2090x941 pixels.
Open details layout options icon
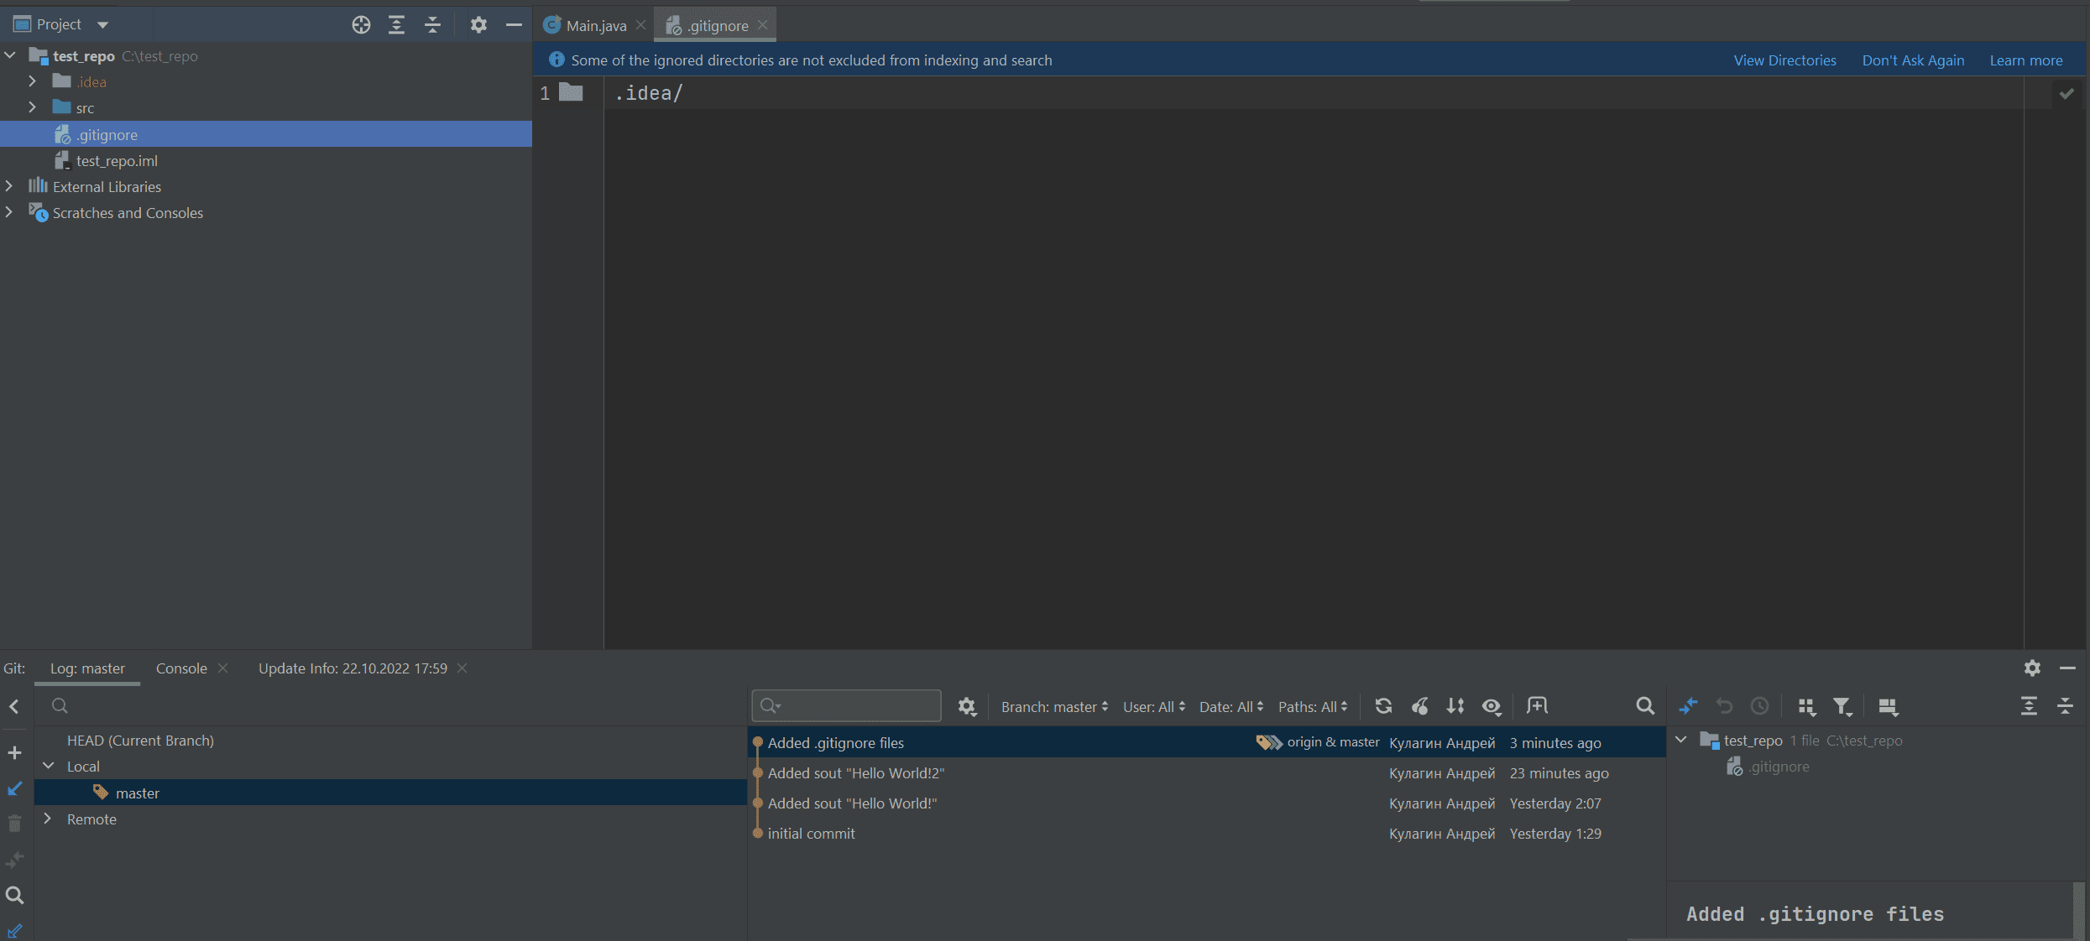click(x=1889, y=706)
